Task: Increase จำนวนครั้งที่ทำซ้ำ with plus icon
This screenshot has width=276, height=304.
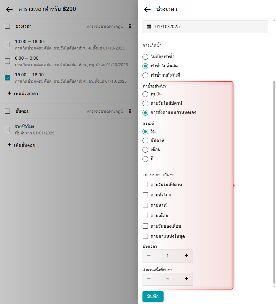Action: click(x=186, y=279)
